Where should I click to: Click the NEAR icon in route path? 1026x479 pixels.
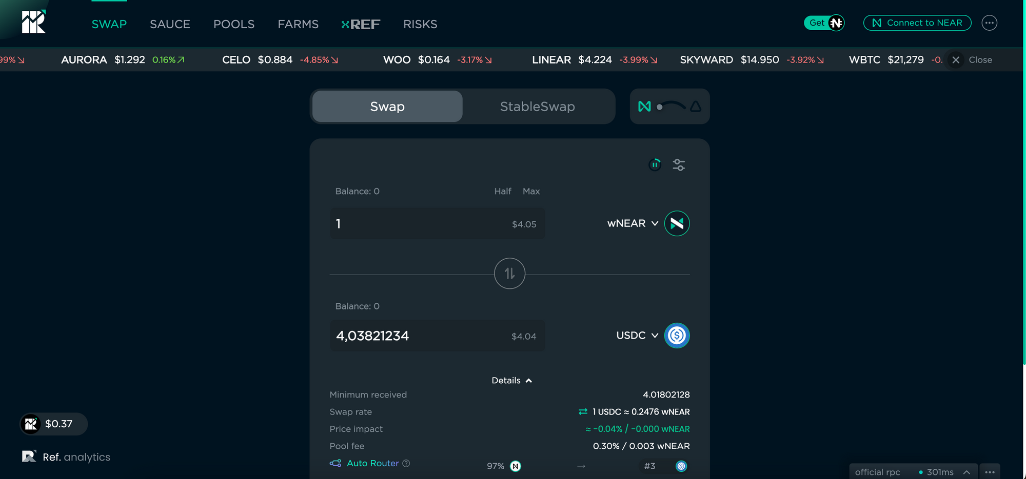coord(516,466)
